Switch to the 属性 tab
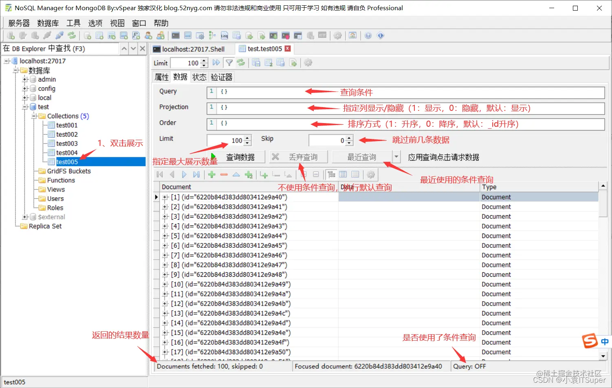The width and height of the screenshot is (612, 388). [162, 77]
